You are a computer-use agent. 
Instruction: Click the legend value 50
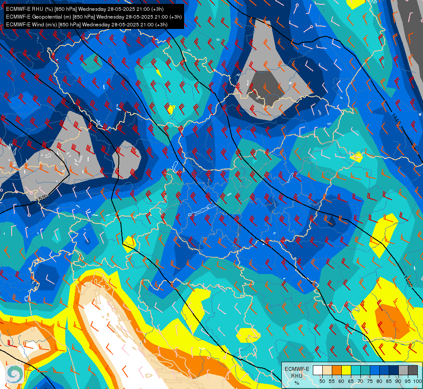click(x=322, y=381)
